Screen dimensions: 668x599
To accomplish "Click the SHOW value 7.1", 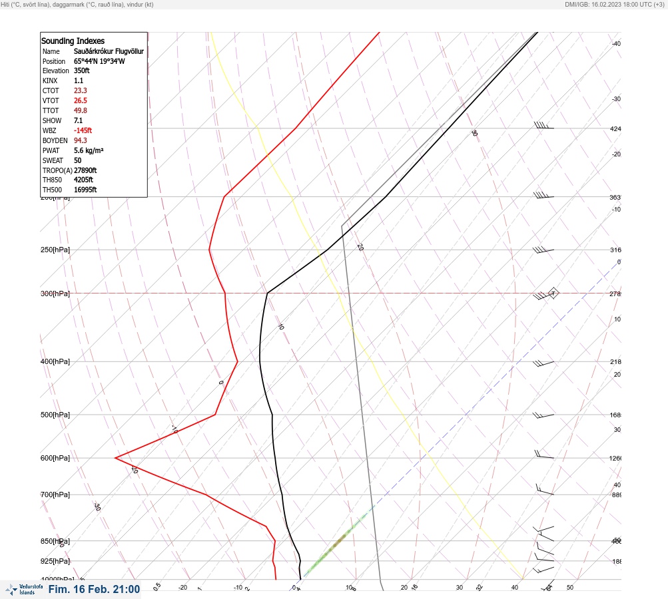I will tap(78, 120).
